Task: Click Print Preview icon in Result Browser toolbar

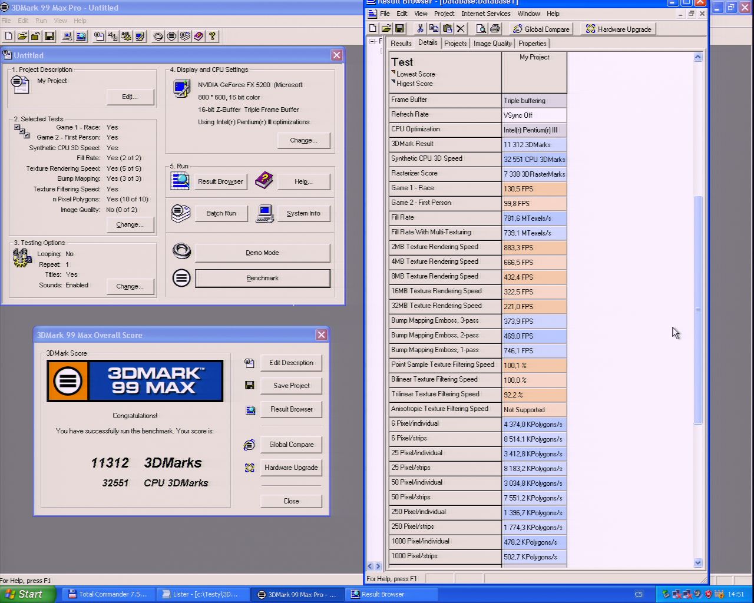Action: click(481, 29)
